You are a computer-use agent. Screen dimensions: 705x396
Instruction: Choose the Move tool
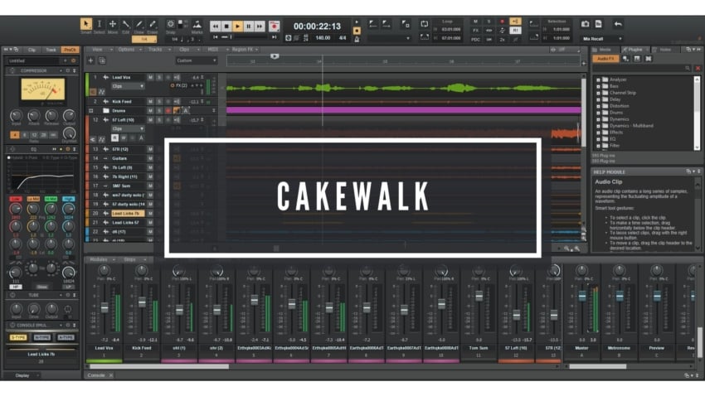113,25
